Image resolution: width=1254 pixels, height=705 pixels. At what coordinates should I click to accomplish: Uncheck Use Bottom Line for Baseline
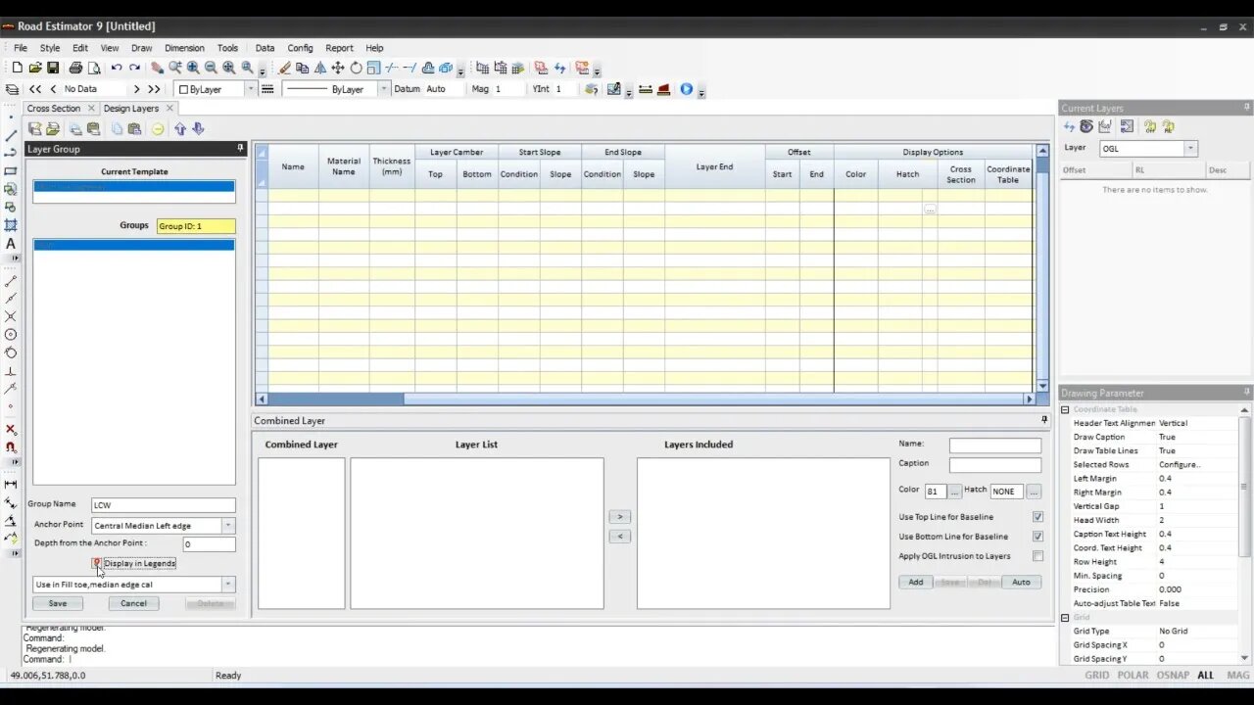click(x=1037, y=537)
